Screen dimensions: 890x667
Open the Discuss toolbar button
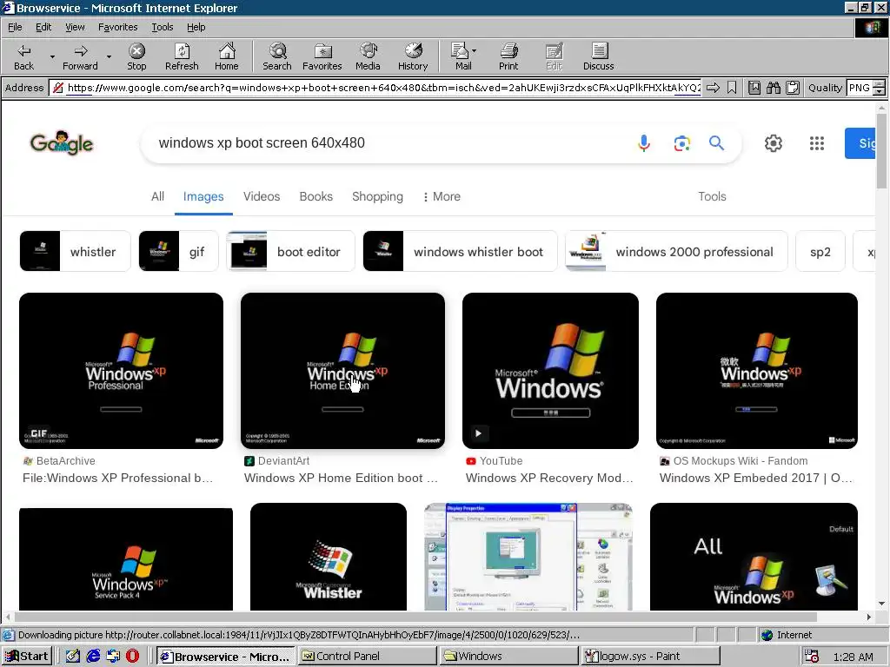[x=598, y=56]
